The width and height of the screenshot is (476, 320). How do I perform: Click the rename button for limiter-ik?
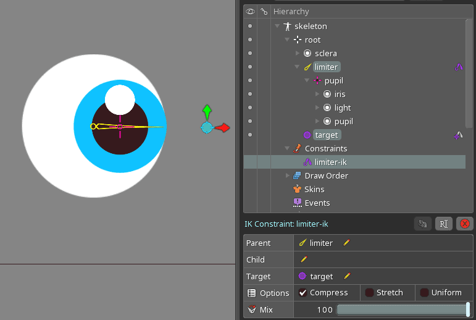[443, 224]
